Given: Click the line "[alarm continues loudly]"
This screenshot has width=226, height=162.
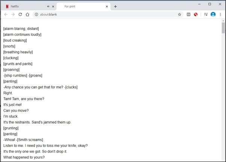Looking at the screenshot, I should (x=22, y=34).
